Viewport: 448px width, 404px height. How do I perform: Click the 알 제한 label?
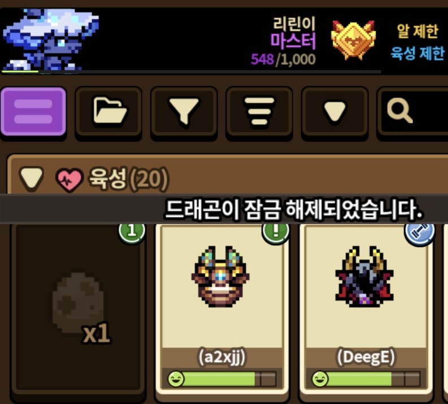(417, 31)
